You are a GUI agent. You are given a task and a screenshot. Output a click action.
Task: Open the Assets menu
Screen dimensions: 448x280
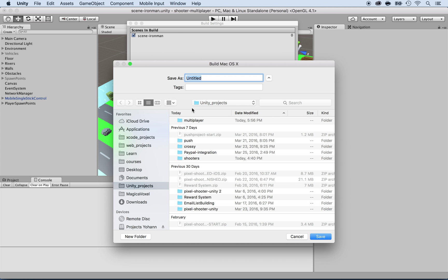coord(67,3)
